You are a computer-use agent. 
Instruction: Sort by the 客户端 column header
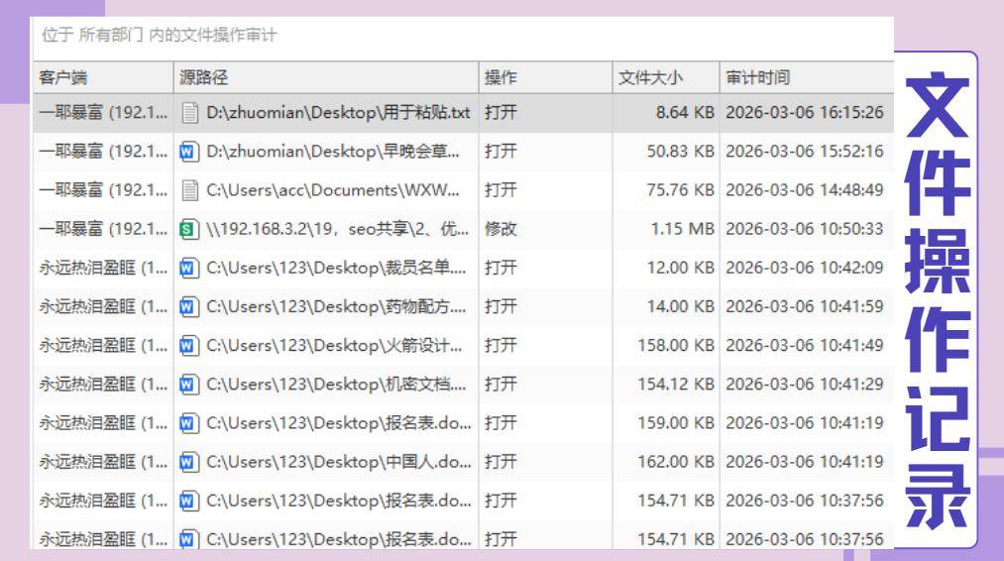(x=63, y=77)
